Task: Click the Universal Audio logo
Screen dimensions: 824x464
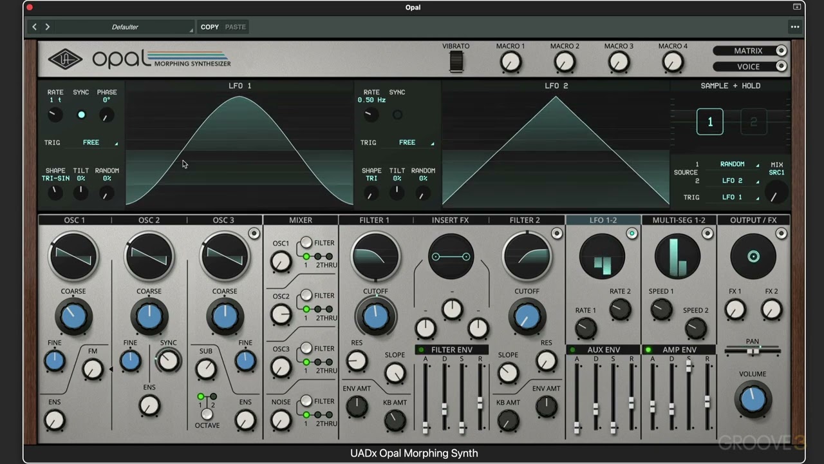Action: 65,60
